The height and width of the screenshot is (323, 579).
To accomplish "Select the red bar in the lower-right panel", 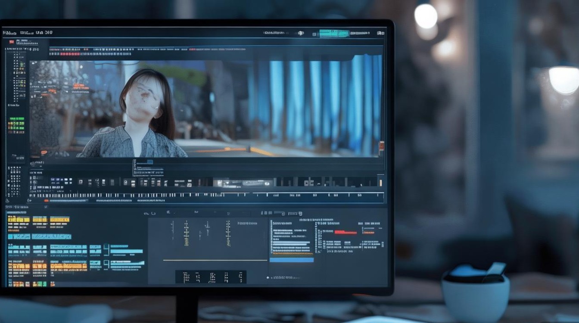I will (x=346, y=233).
